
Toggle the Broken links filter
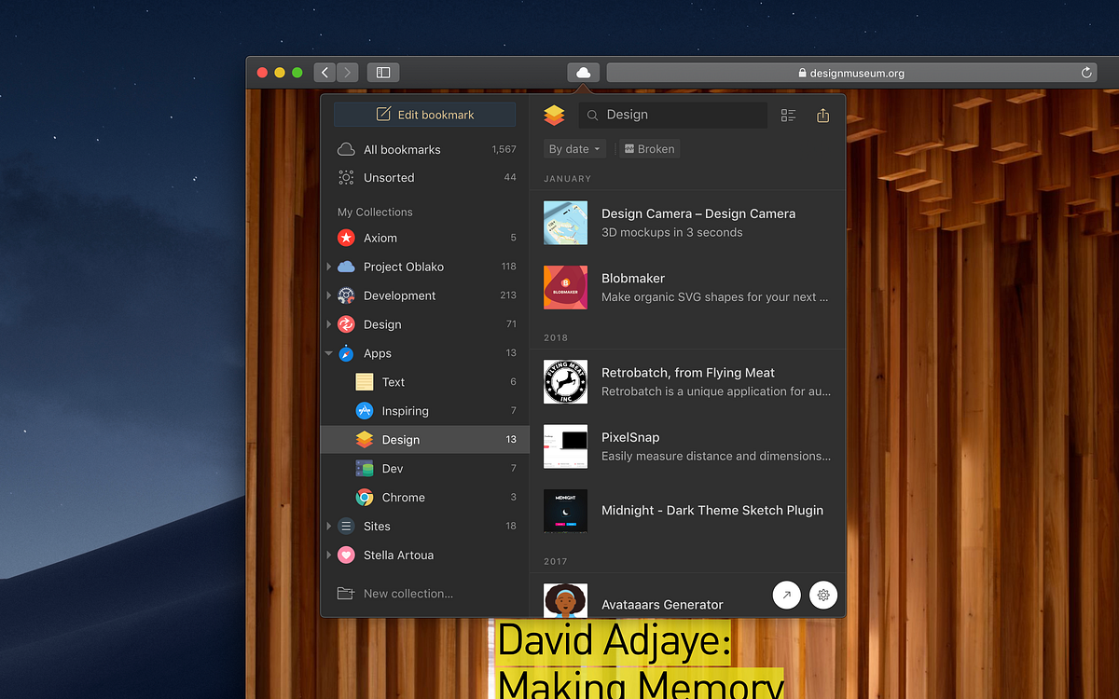click(649, 149)
